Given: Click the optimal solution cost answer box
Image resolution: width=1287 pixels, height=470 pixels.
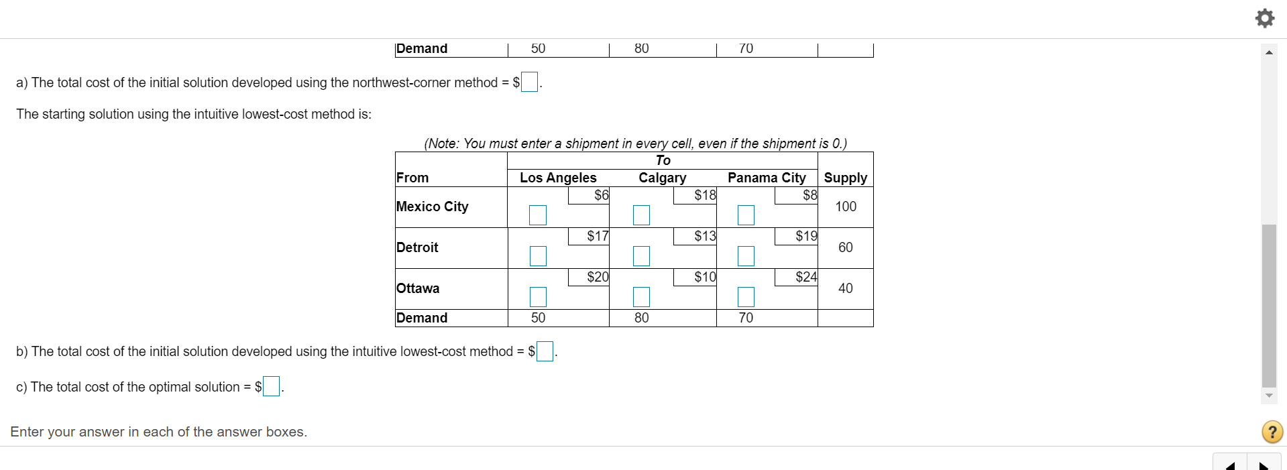Looking at the screenshot, I should (x=270, y=386).
